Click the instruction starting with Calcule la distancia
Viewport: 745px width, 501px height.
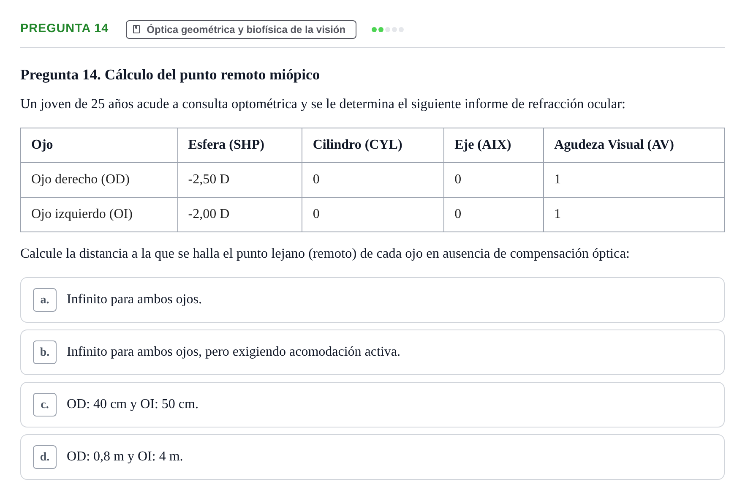[x=325, y=253]
